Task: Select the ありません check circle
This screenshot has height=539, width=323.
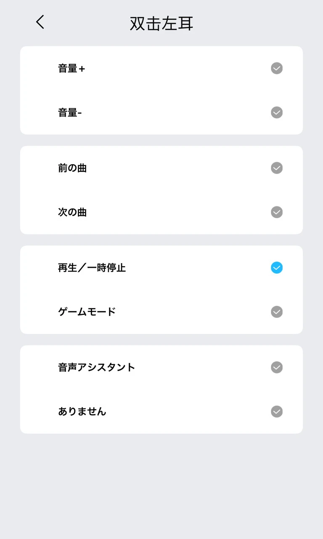Action: 277,411
